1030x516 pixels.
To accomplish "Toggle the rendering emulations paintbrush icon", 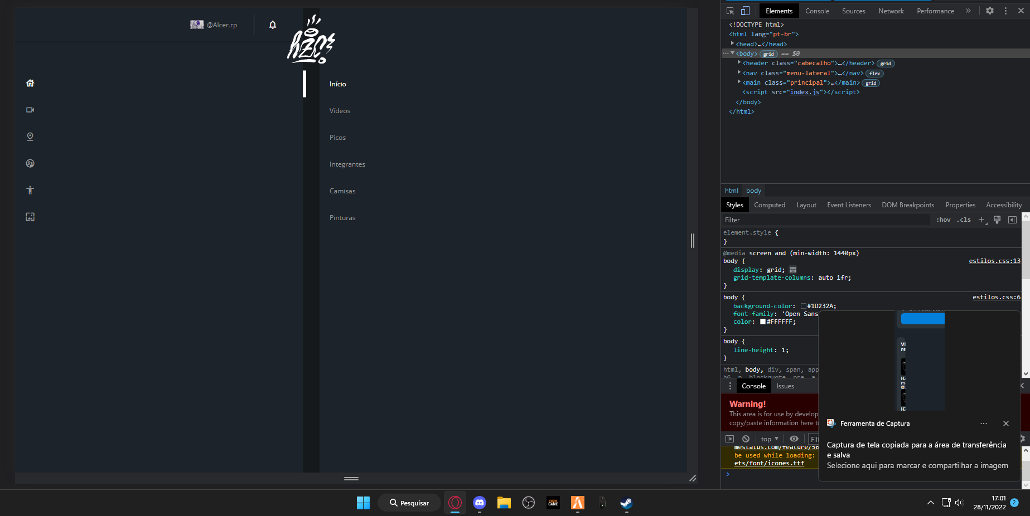I will pyautogui.click(x=997, y=220).
